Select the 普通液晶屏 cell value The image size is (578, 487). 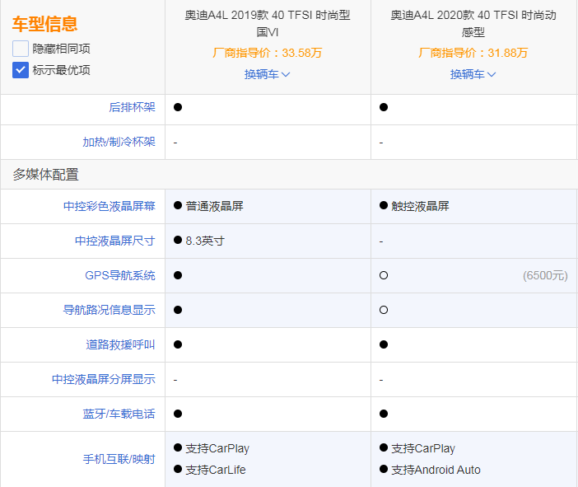click(x=215, y=206)
